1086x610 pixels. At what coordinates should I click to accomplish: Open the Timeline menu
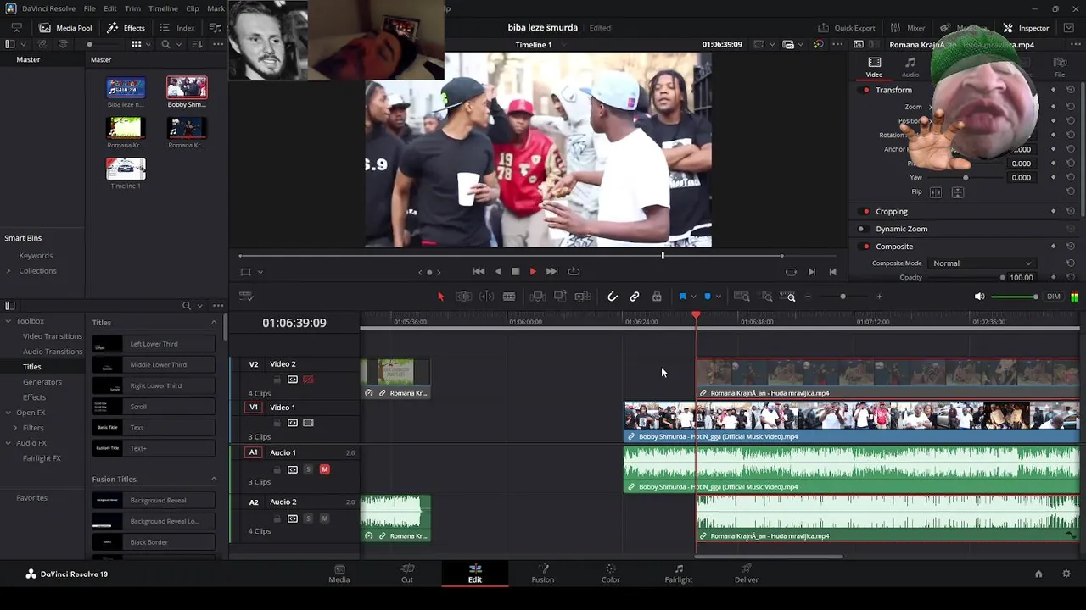click(163, 8)
